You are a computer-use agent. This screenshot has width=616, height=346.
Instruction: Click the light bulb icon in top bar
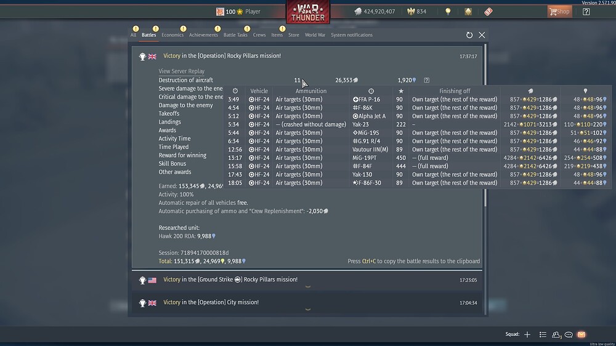tap(448, 11)
